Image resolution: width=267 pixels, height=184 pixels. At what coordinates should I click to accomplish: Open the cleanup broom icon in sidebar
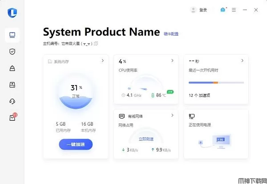click(12, 68)
